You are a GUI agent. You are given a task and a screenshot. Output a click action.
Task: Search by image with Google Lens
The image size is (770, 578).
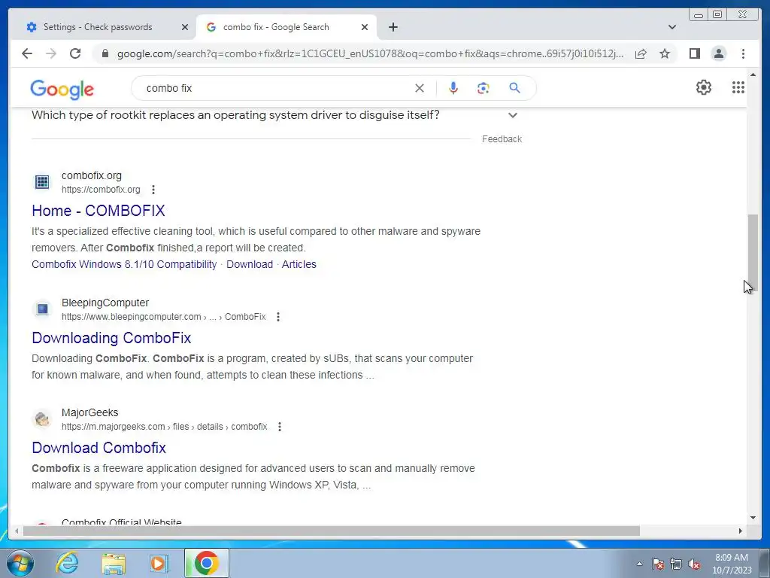click(484, 88)
